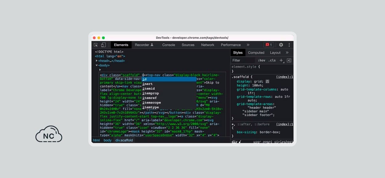Toggle the .cls class editor

click(x=272, y=60)
